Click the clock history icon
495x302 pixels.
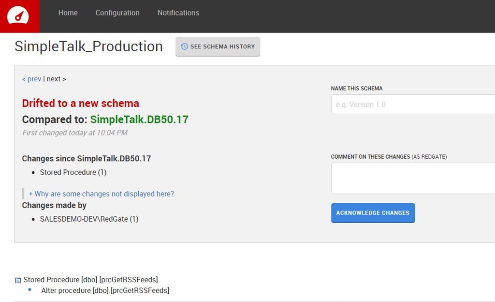(x=184, y=46)
